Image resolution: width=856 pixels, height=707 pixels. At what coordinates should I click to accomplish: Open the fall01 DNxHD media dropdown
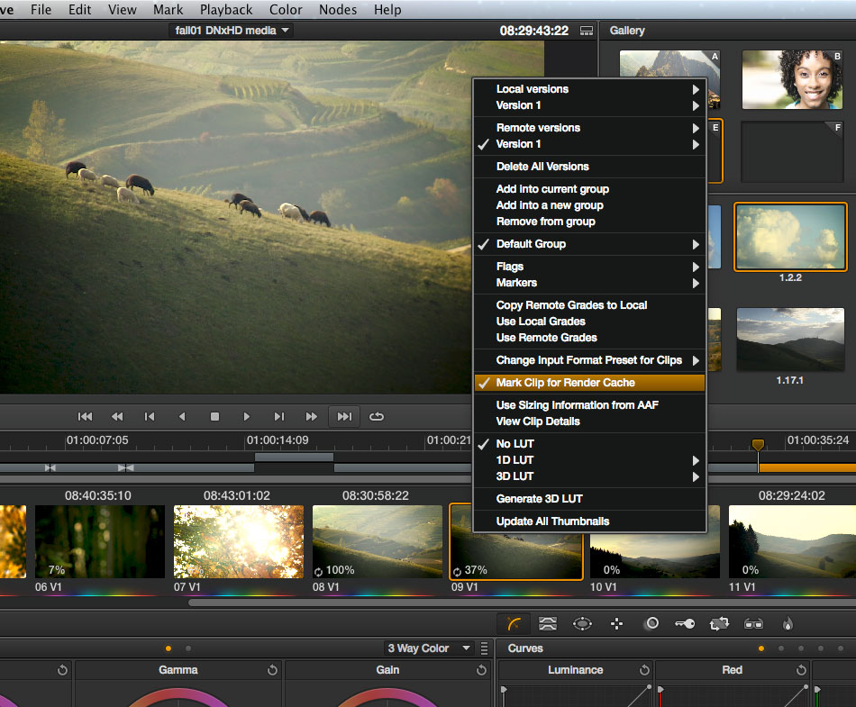(232, 29)
